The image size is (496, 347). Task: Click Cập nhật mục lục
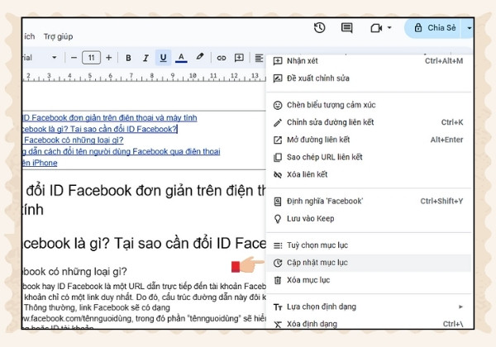pos(368,263)
